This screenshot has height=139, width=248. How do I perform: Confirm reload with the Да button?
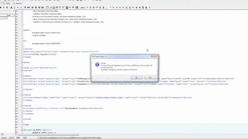(x=137, y=78)
